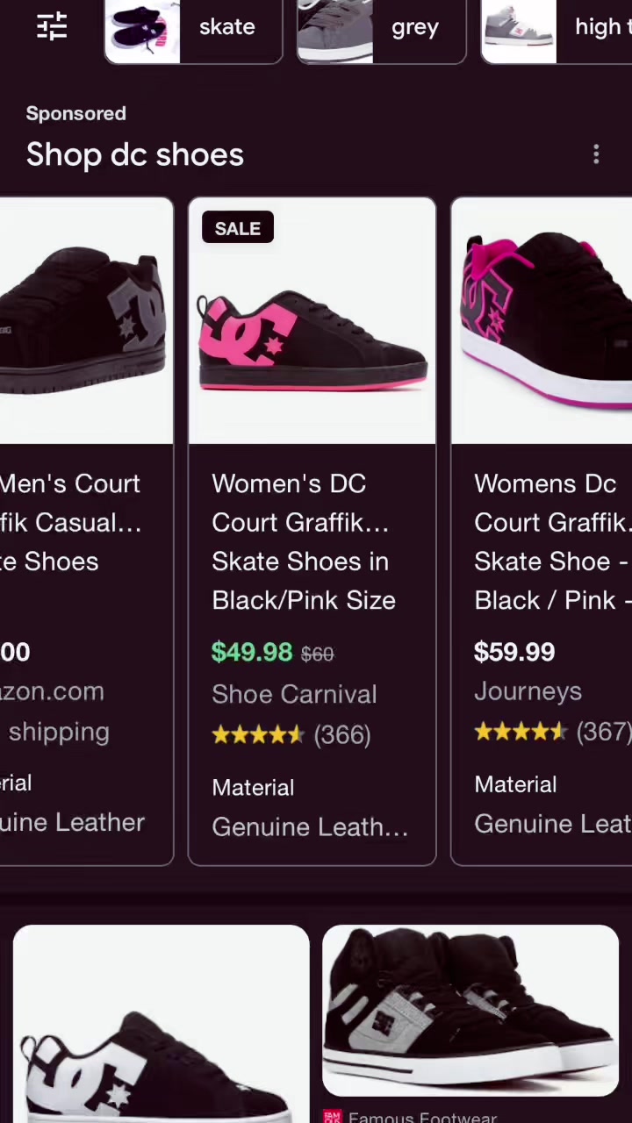
Task: Select the grey filter chip
Action: (x=381, y=28)
